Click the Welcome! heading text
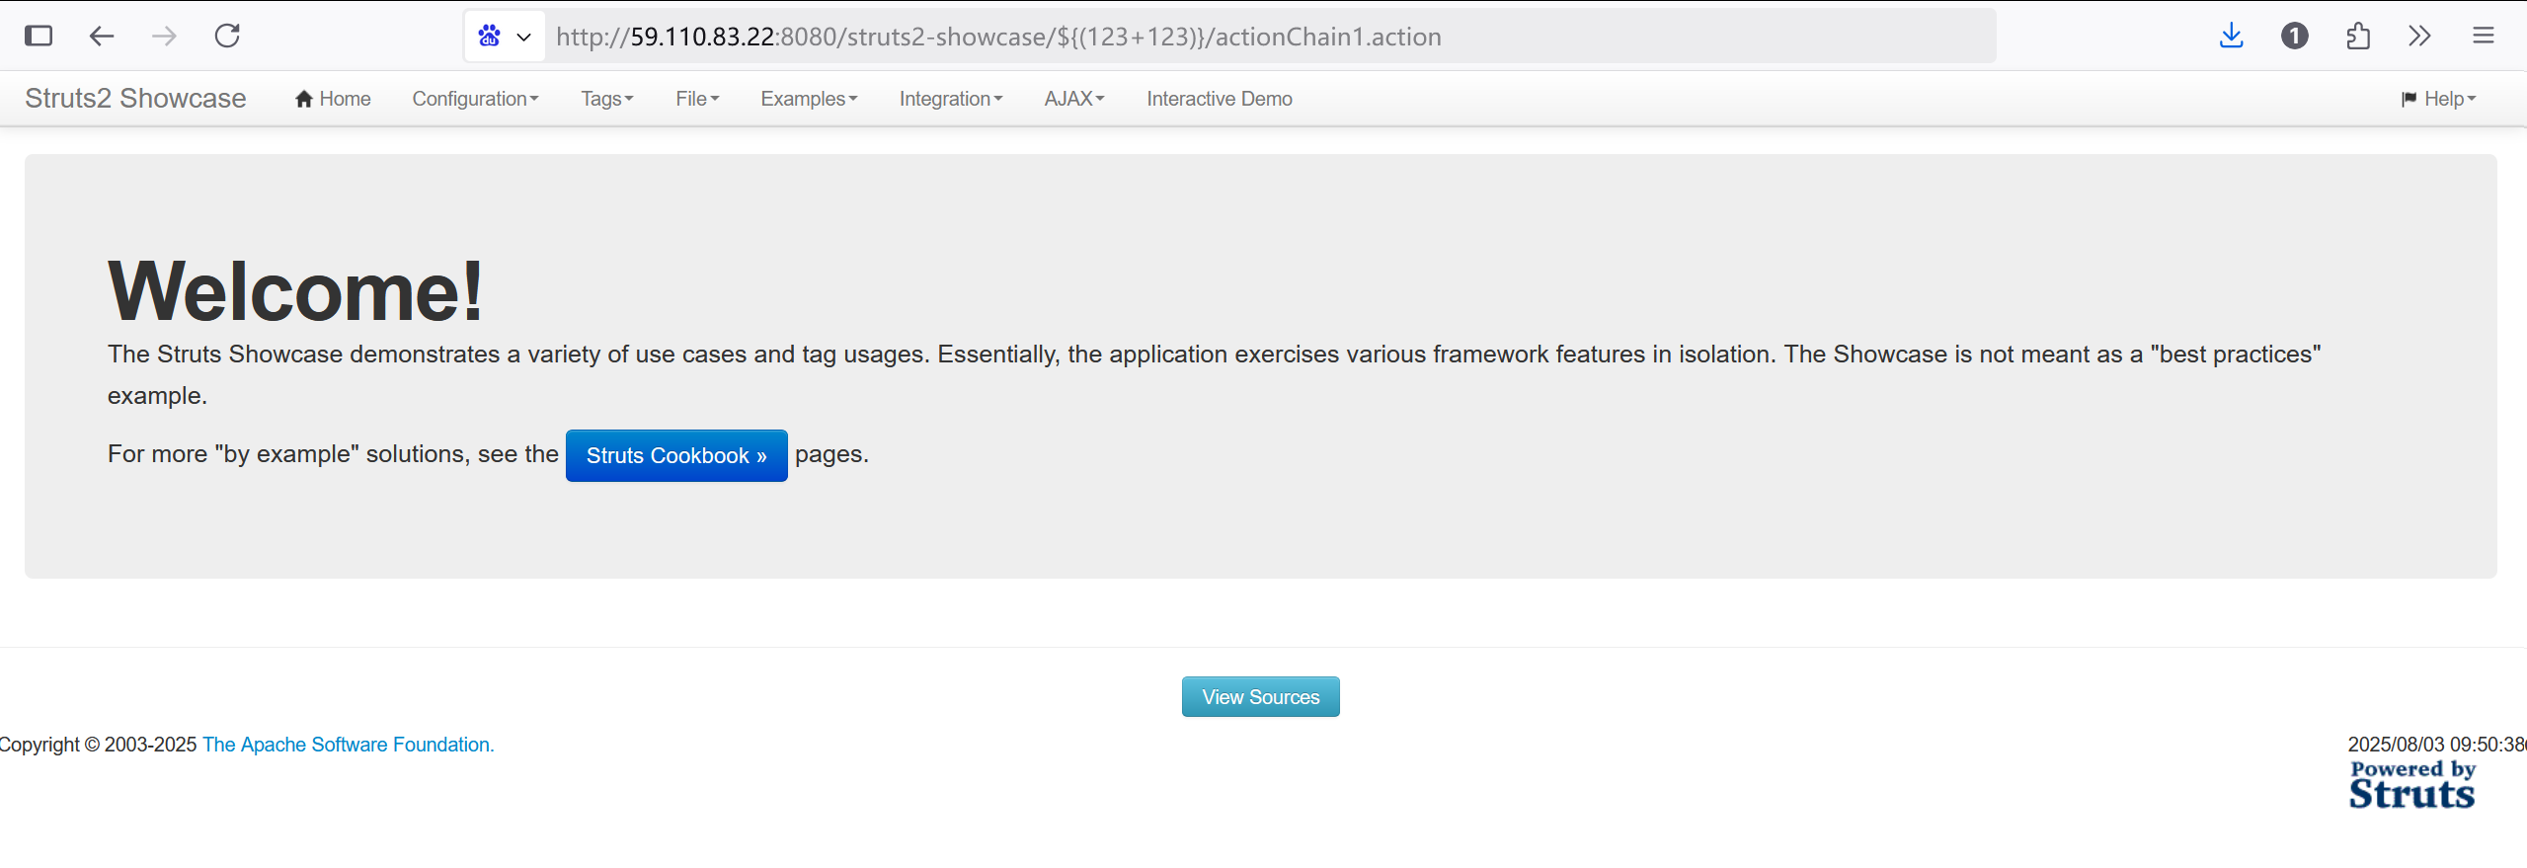 [x=295, y=291]
